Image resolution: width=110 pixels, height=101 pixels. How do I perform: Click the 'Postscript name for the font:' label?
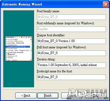tap(55, 71)
